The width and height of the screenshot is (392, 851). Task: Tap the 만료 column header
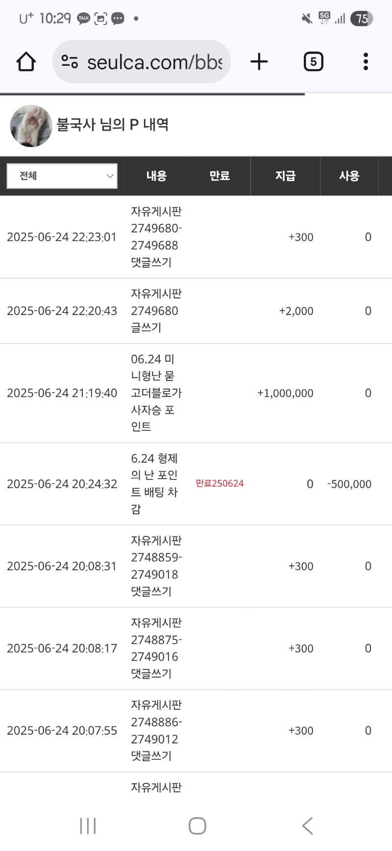coord(220,176)
